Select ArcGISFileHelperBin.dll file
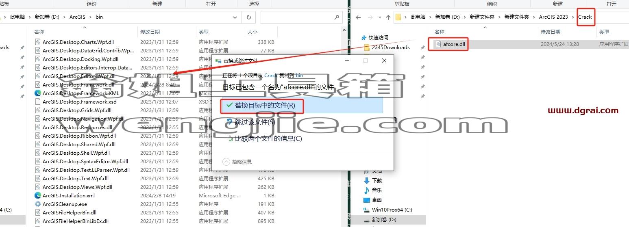Screen dimensions: 629x227 tap(70, 212)
